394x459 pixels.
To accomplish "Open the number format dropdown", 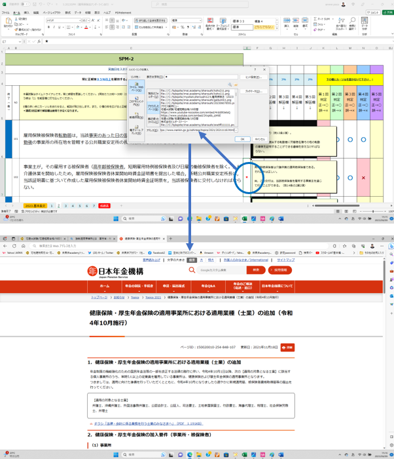I will tap(200, 20).
